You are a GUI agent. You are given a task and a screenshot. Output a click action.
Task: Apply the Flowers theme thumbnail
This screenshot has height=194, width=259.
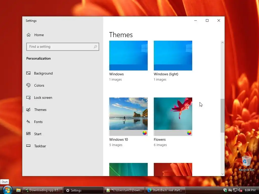pos(173,116)
